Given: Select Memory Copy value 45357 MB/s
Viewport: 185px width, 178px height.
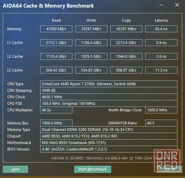Looking at the screenshot, I should pyautogui.click(x=126, y=29).
